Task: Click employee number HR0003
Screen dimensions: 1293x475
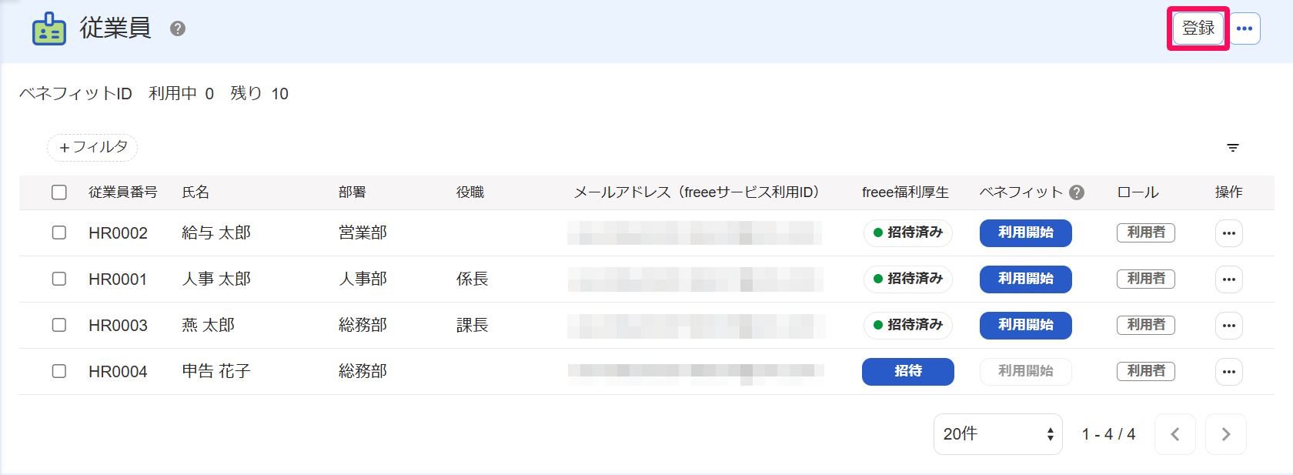Action: tap(118, 326)
